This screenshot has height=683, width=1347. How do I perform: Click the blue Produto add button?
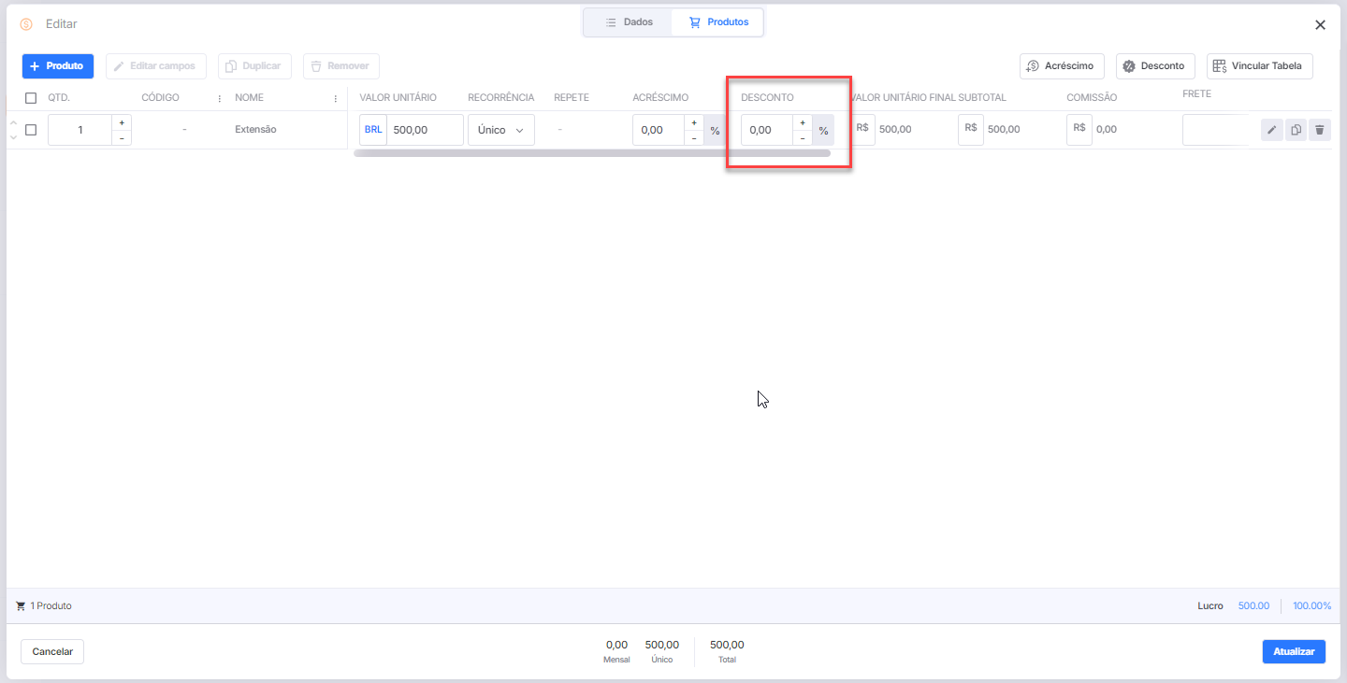tap(58, 66)
